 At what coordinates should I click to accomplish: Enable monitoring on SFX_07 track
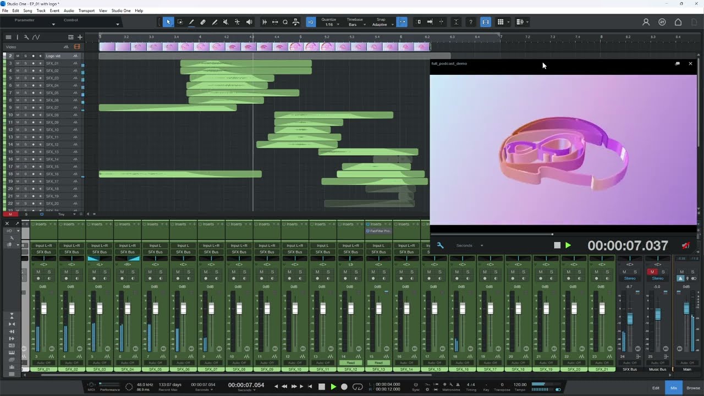click(x=40, y=108)
